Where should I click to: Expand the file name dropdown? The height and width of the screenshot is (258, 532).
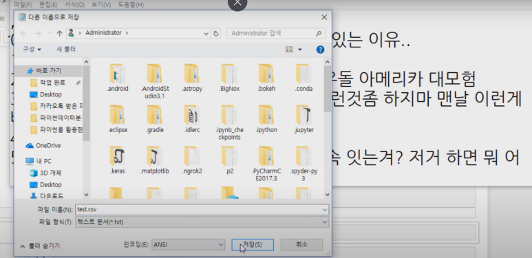325,210
